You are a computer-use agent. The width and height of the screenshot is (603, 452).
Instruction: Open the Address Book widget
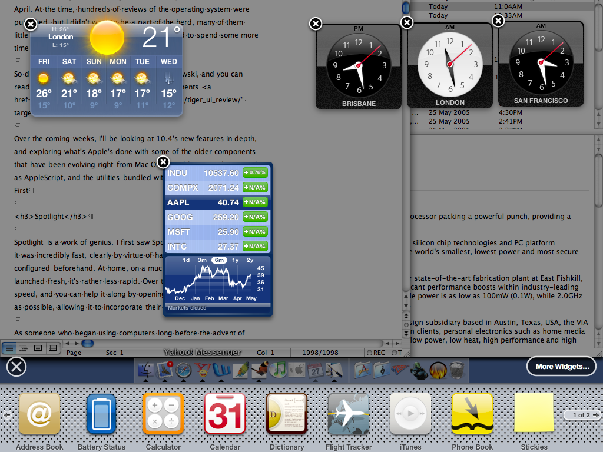tap(39, 414)
